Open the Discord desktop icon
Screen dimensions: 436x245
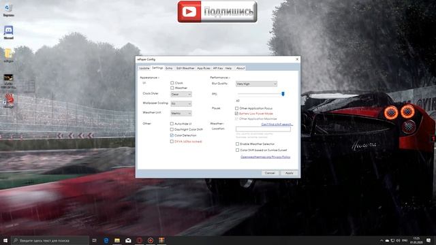tap(8, 32)
